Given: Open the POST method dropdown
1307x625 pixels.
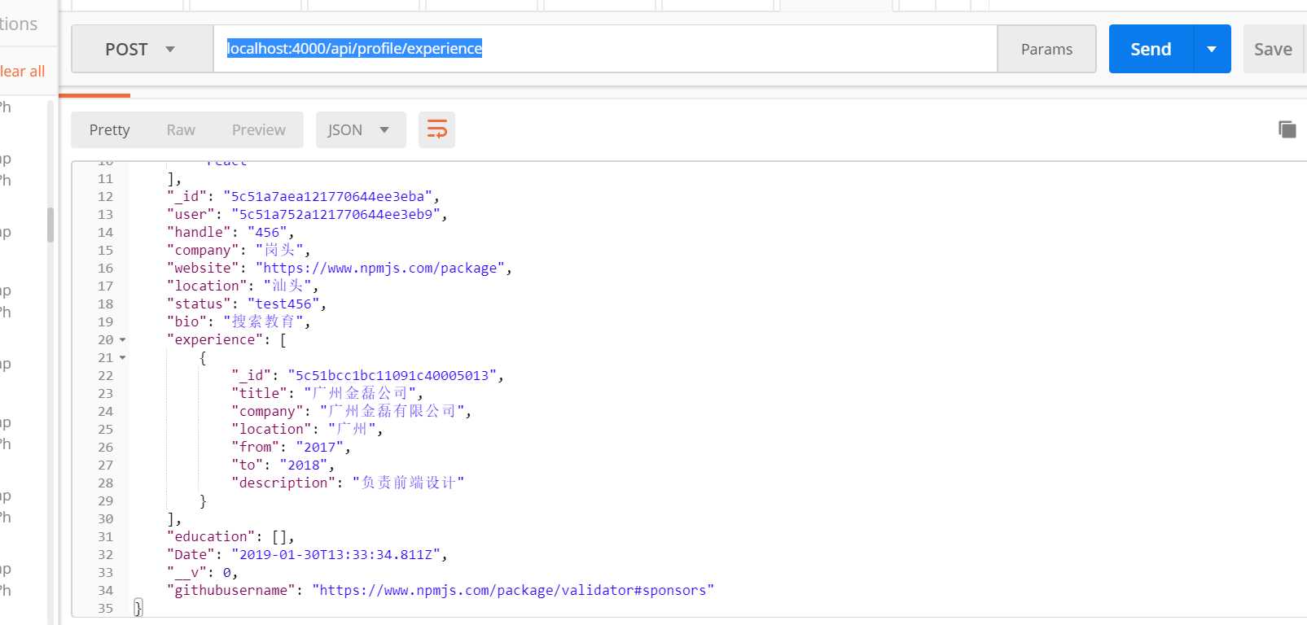Looking at the screenshot, I should [x=143, y=49].
